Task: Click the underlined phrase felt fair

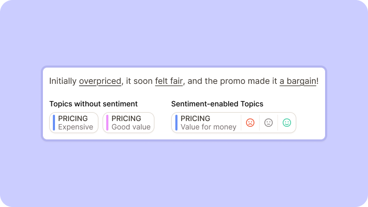Action: coord(169,81)
